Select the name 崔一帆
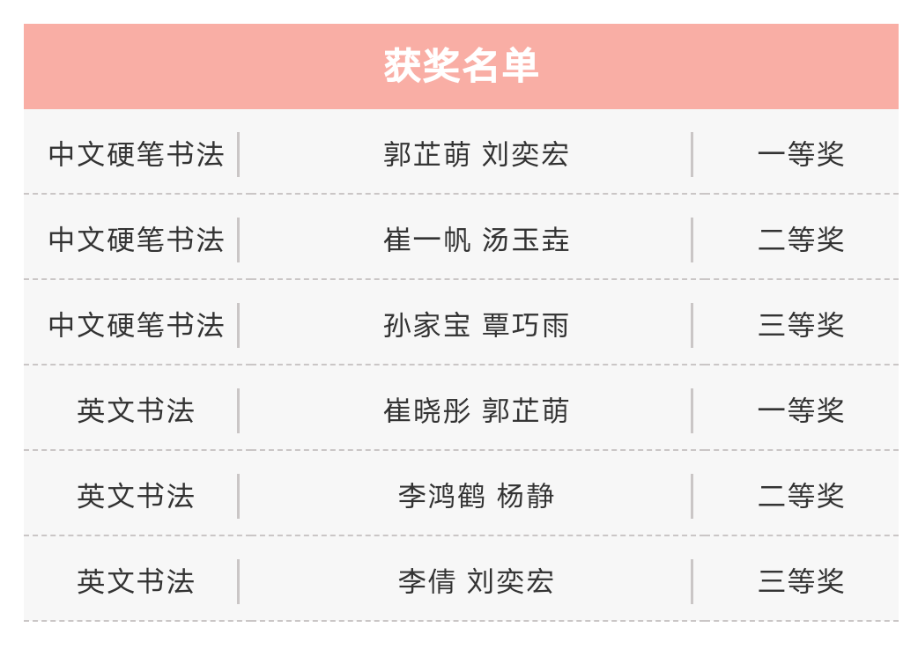Image resolution: width=918 pixels, height=657 pixels. point(427,240)
